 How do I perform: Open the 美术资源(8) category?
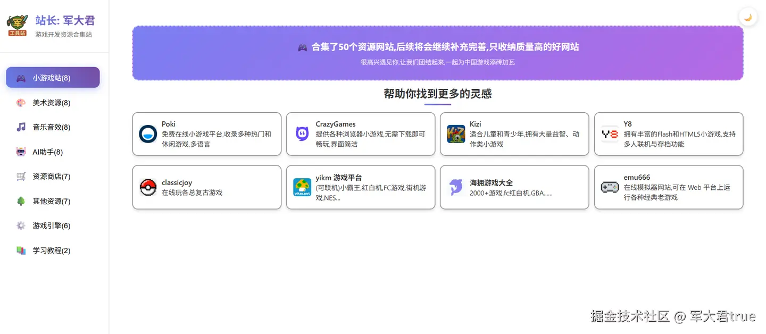53,103
